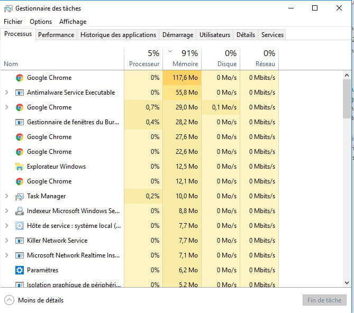Click the 0,2% processor value
The width and height of the screenshot is (354, 313).
(152, 196)
